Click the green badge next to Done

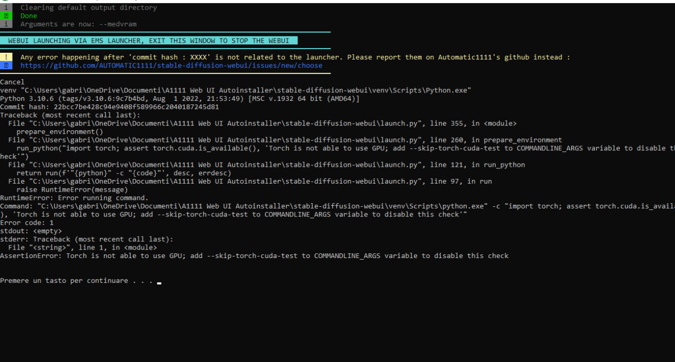(x=6, y=16)
